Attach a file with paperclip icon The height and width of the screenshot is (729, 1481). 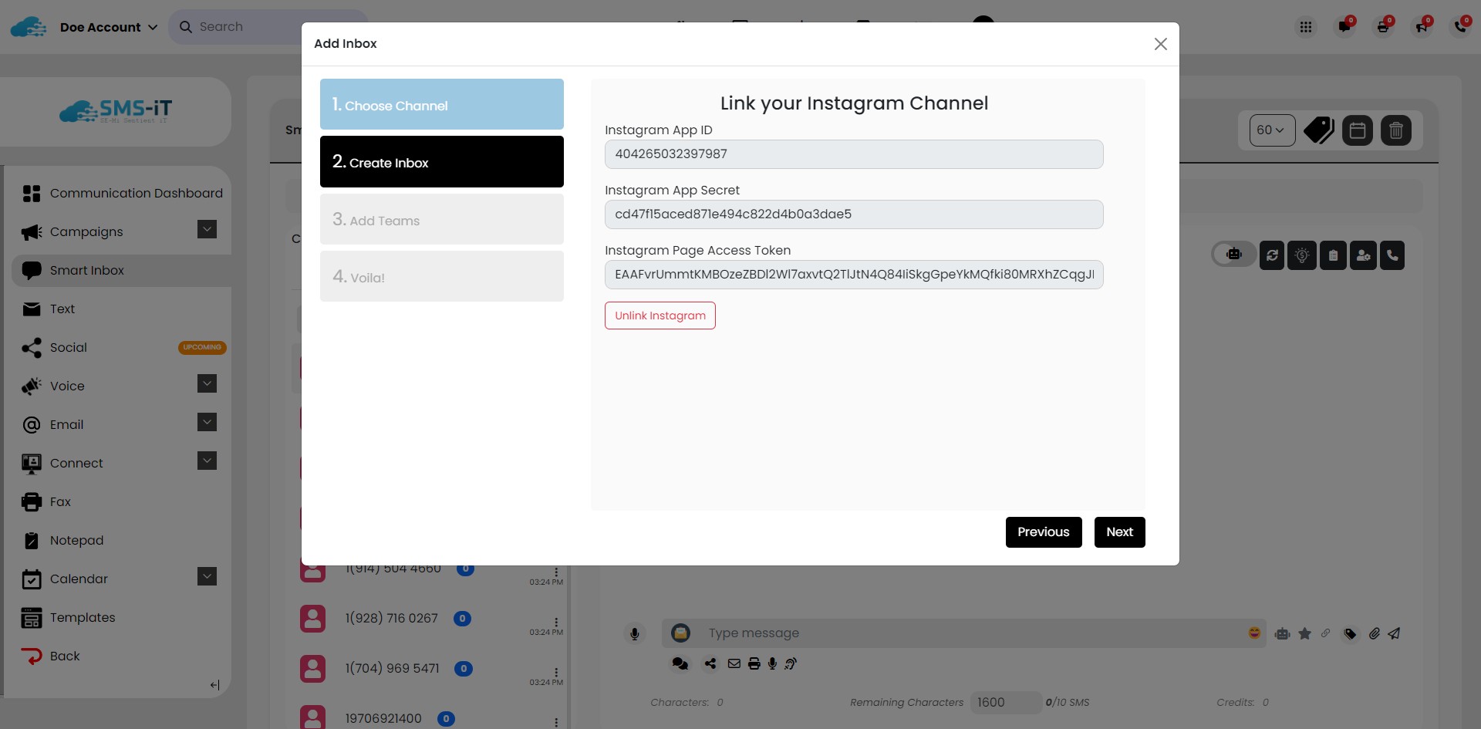coord(1374,633)
